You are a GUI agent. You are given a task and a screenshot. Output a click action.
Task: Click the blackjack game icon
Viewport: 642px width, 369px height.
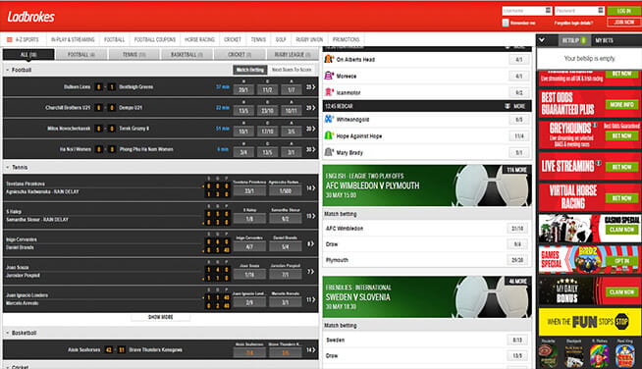(574, 356)
